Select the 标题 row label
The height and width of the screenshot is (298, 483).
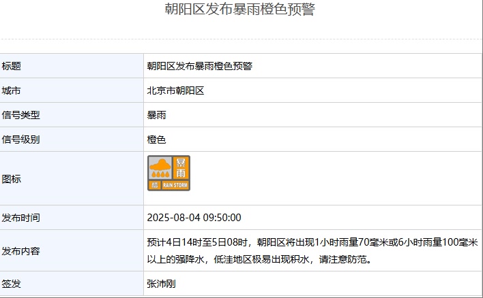click(x=12, y=66)
